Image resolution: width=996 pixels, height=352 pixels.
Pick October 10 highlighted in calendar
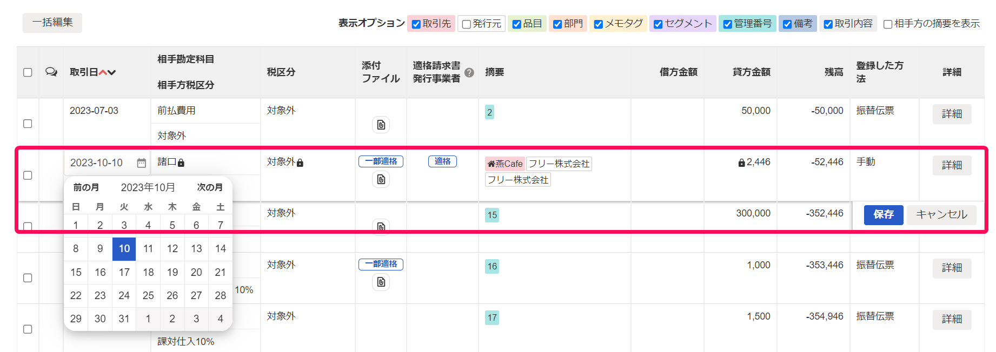point(124,249)
